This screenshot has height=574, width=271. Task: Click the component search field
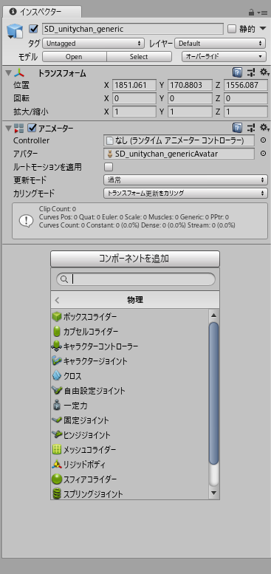(136, 279)
